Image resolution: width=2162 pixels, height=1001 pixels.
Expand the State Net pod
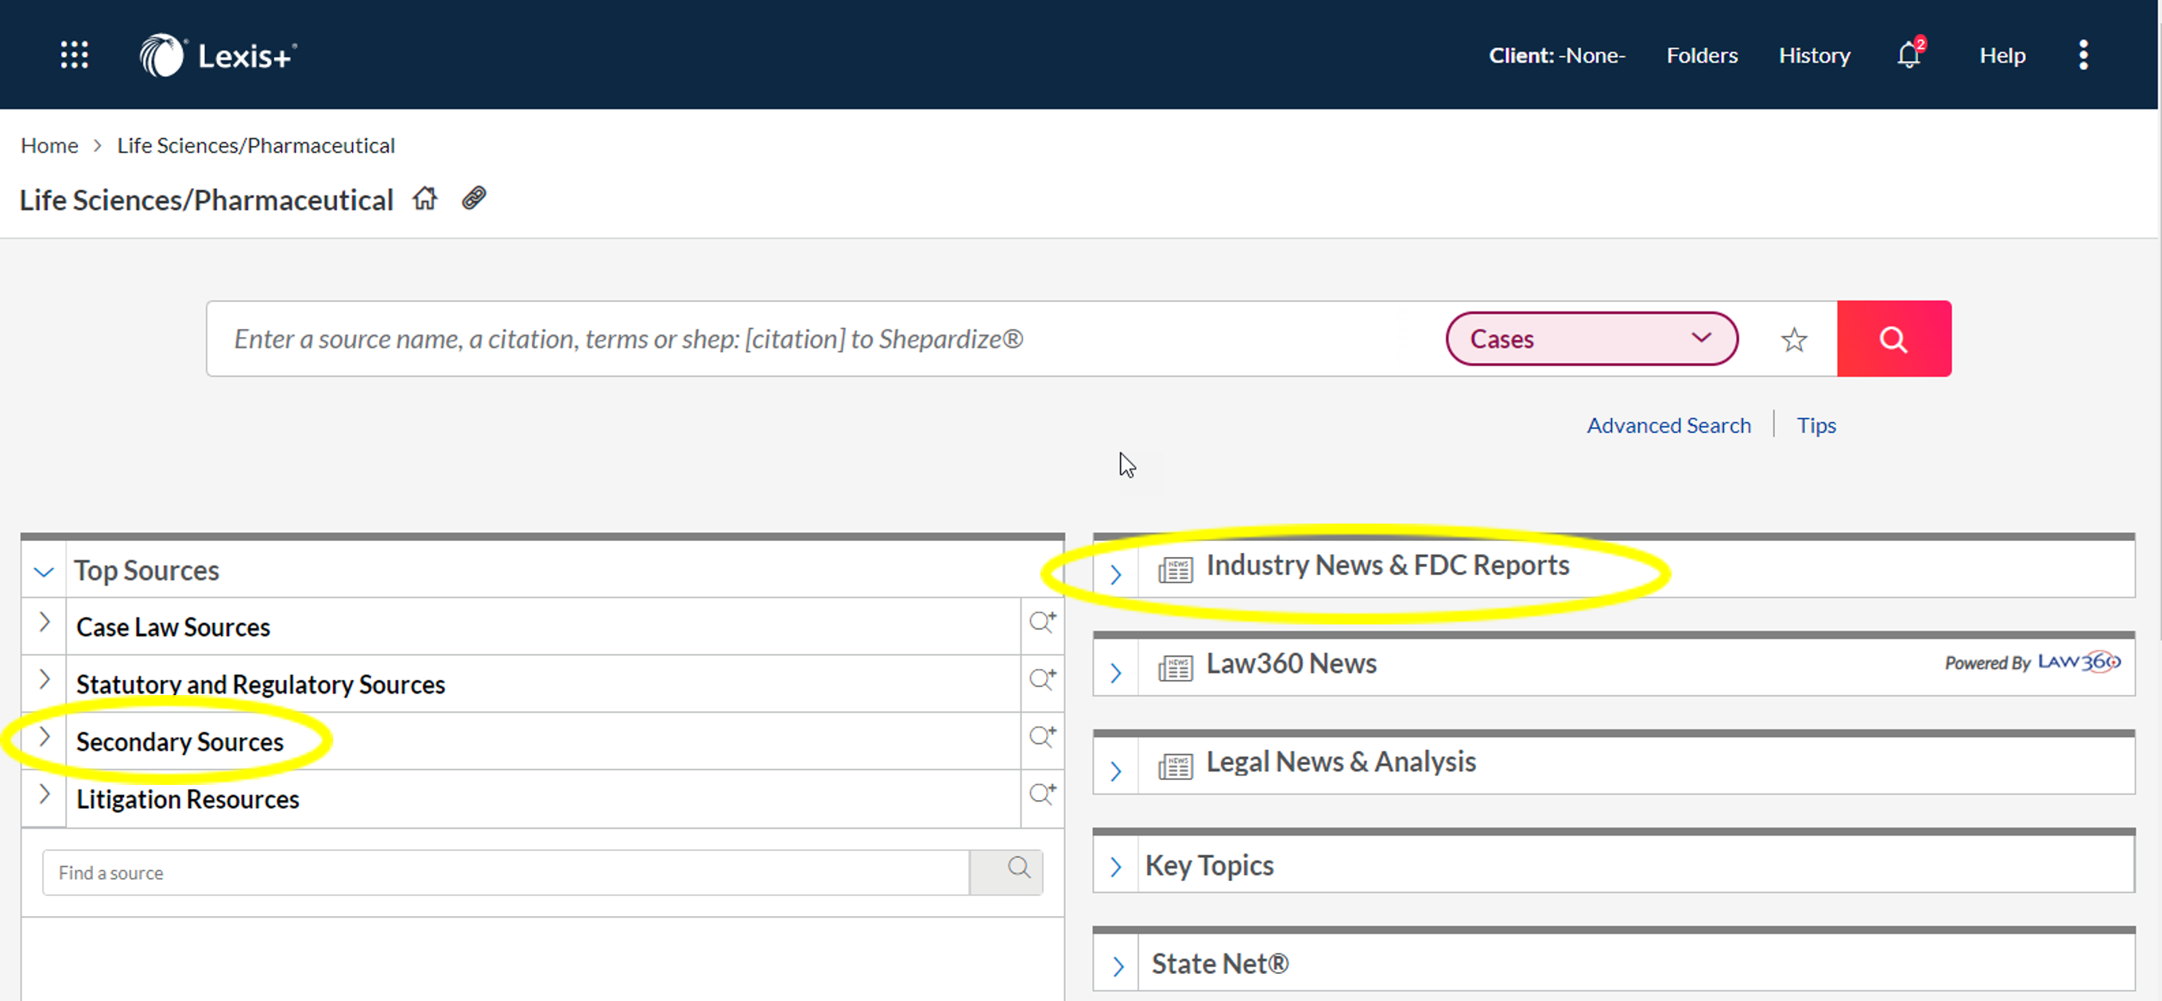(1118, 967)
